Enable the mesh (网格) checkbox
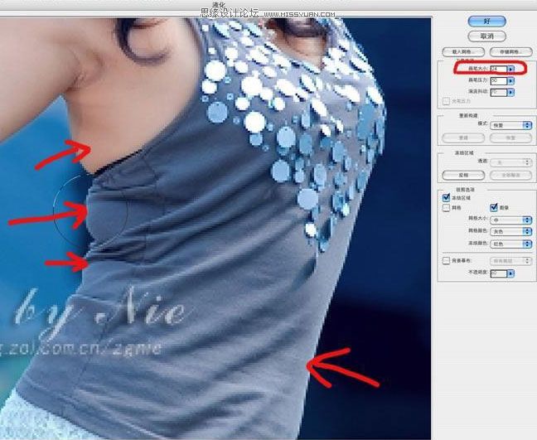Viewport: 537px width, 440px height. pyautogui.click(x=446, y=207)
